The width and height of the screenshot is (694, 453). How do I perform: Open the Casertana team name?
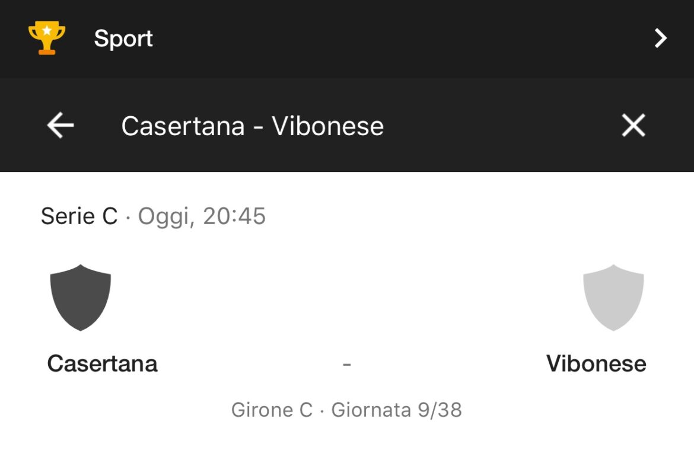pos(102,363)
